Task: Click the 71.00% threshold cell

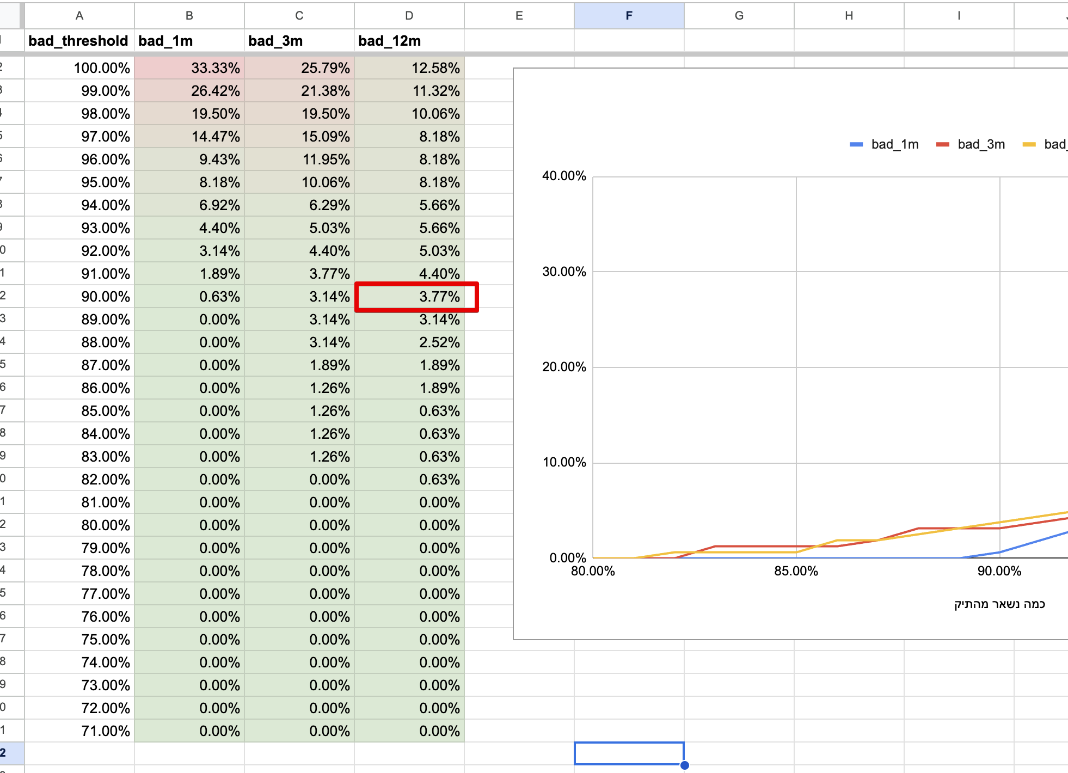Action: pos(79,731)
